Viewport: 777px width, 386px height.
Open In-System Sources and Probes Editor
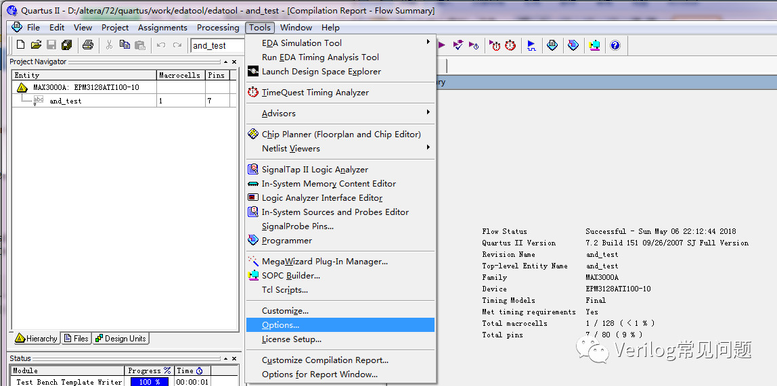[x=340, y=212]
